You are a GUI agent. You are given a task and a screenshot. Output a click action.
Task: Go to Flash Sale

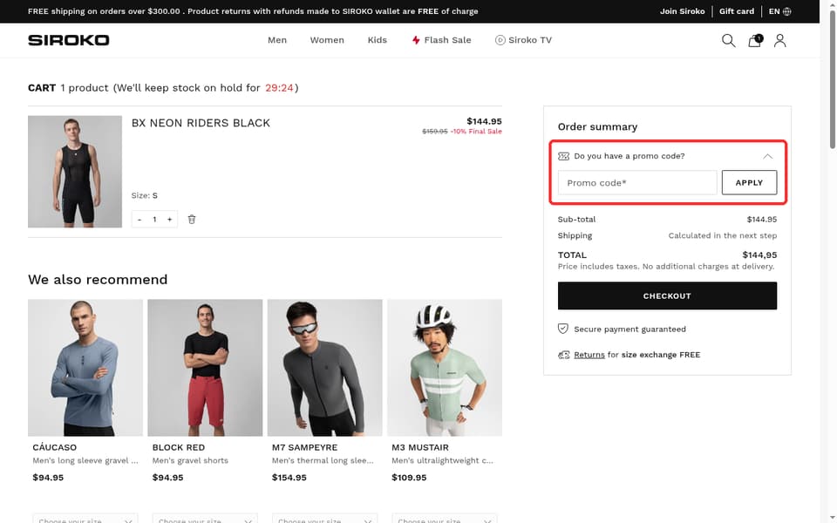click(441, 40)
